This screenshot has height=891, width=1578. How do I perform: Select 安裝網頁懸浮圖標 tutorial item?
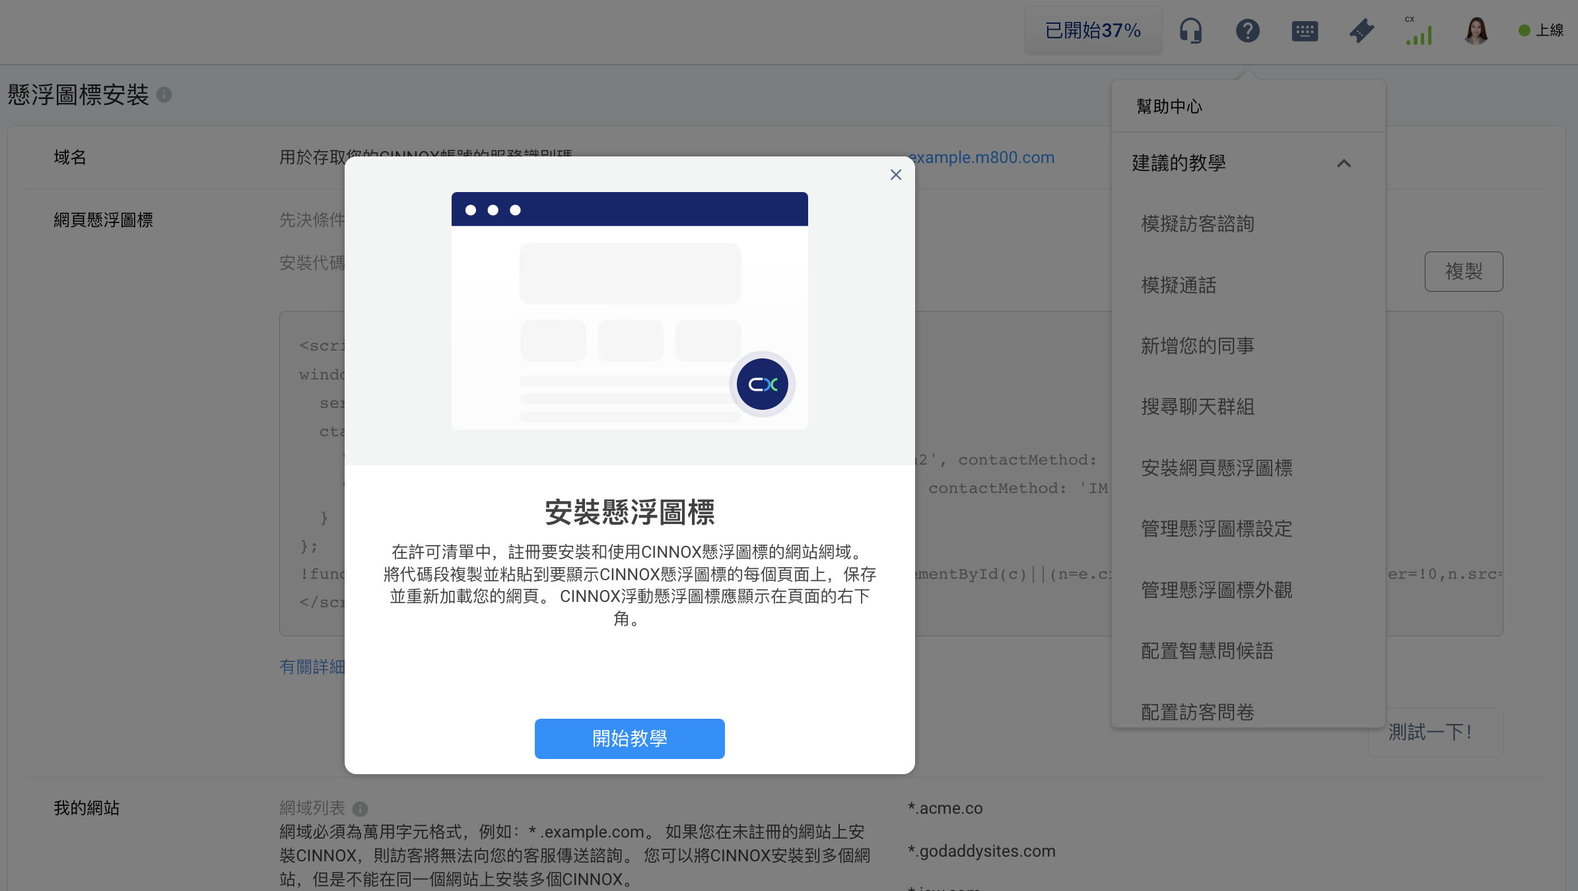pyautogui.click(x=1216, y=468)
